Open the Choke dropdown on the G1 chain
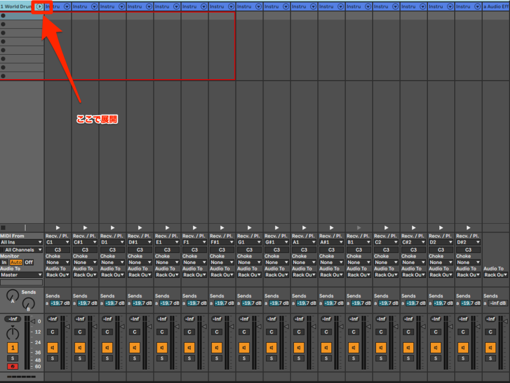 [x=249, y=262]
